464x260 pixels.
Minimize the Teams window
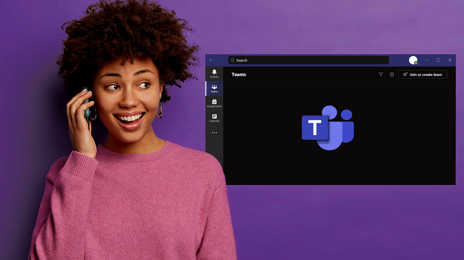click(x=427, y=60)
